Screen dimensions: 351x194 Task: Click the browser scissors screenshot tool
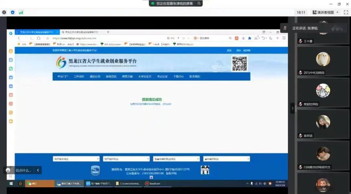pos(256,38)
